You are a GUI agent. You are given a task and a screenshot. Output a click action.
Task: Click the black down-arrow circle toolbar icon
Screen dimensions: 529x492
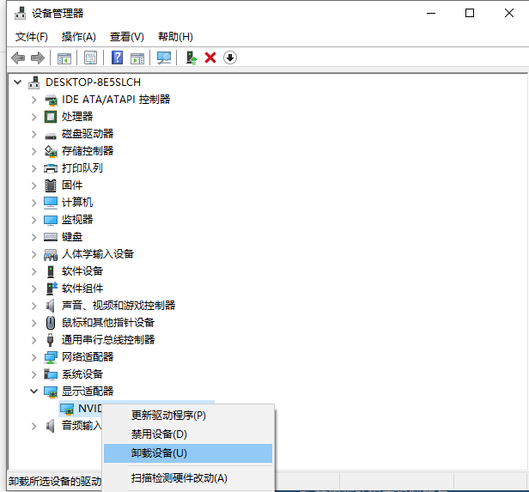pyautogui.click(x=230, y=58)
